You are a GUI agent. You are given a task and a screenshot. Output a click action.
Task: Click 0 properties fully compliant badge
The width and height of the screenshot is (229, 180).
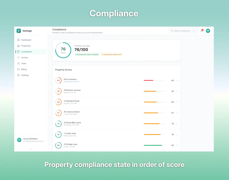coord(87,55)
